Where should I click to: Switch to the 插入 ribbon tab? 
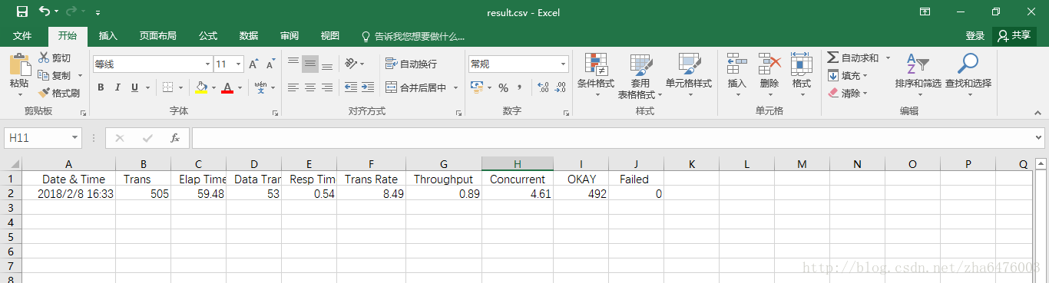click(108, 36)
